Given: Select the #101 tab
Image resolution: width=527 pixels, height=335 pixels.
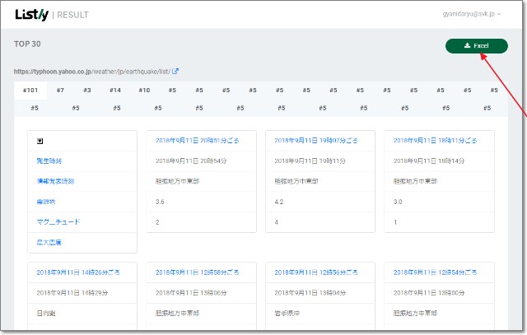Looking at the screenshot, I should tap(30, 90).
